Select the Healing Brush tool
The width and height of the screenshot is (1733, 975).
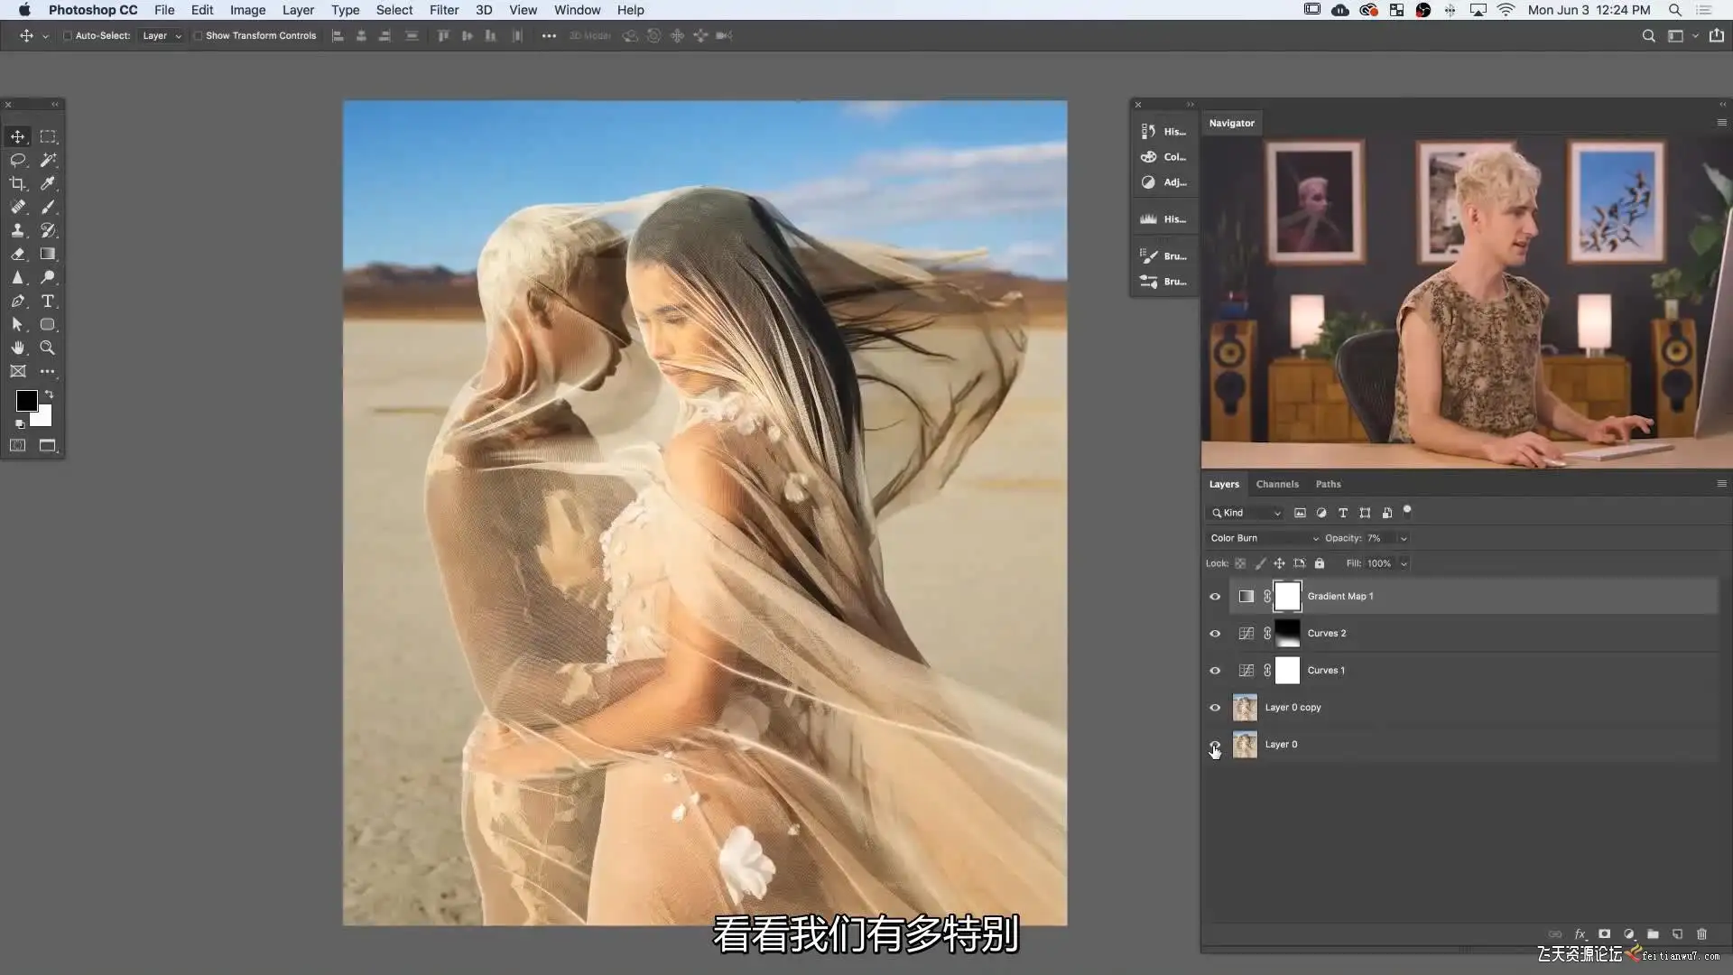[x=17, y=207]
